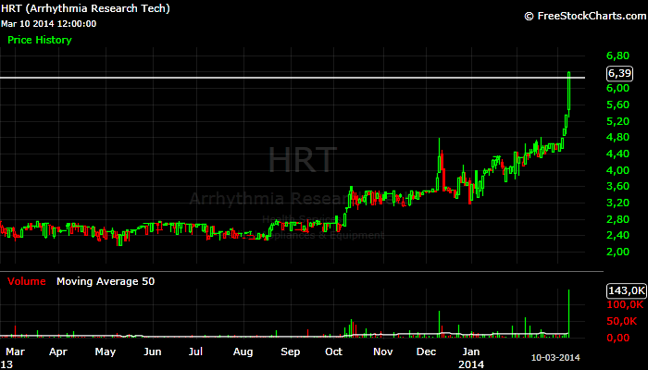This screenshot has width=648, height=370.
Task: Click the Price History label
Action: (x=40, y=40)
